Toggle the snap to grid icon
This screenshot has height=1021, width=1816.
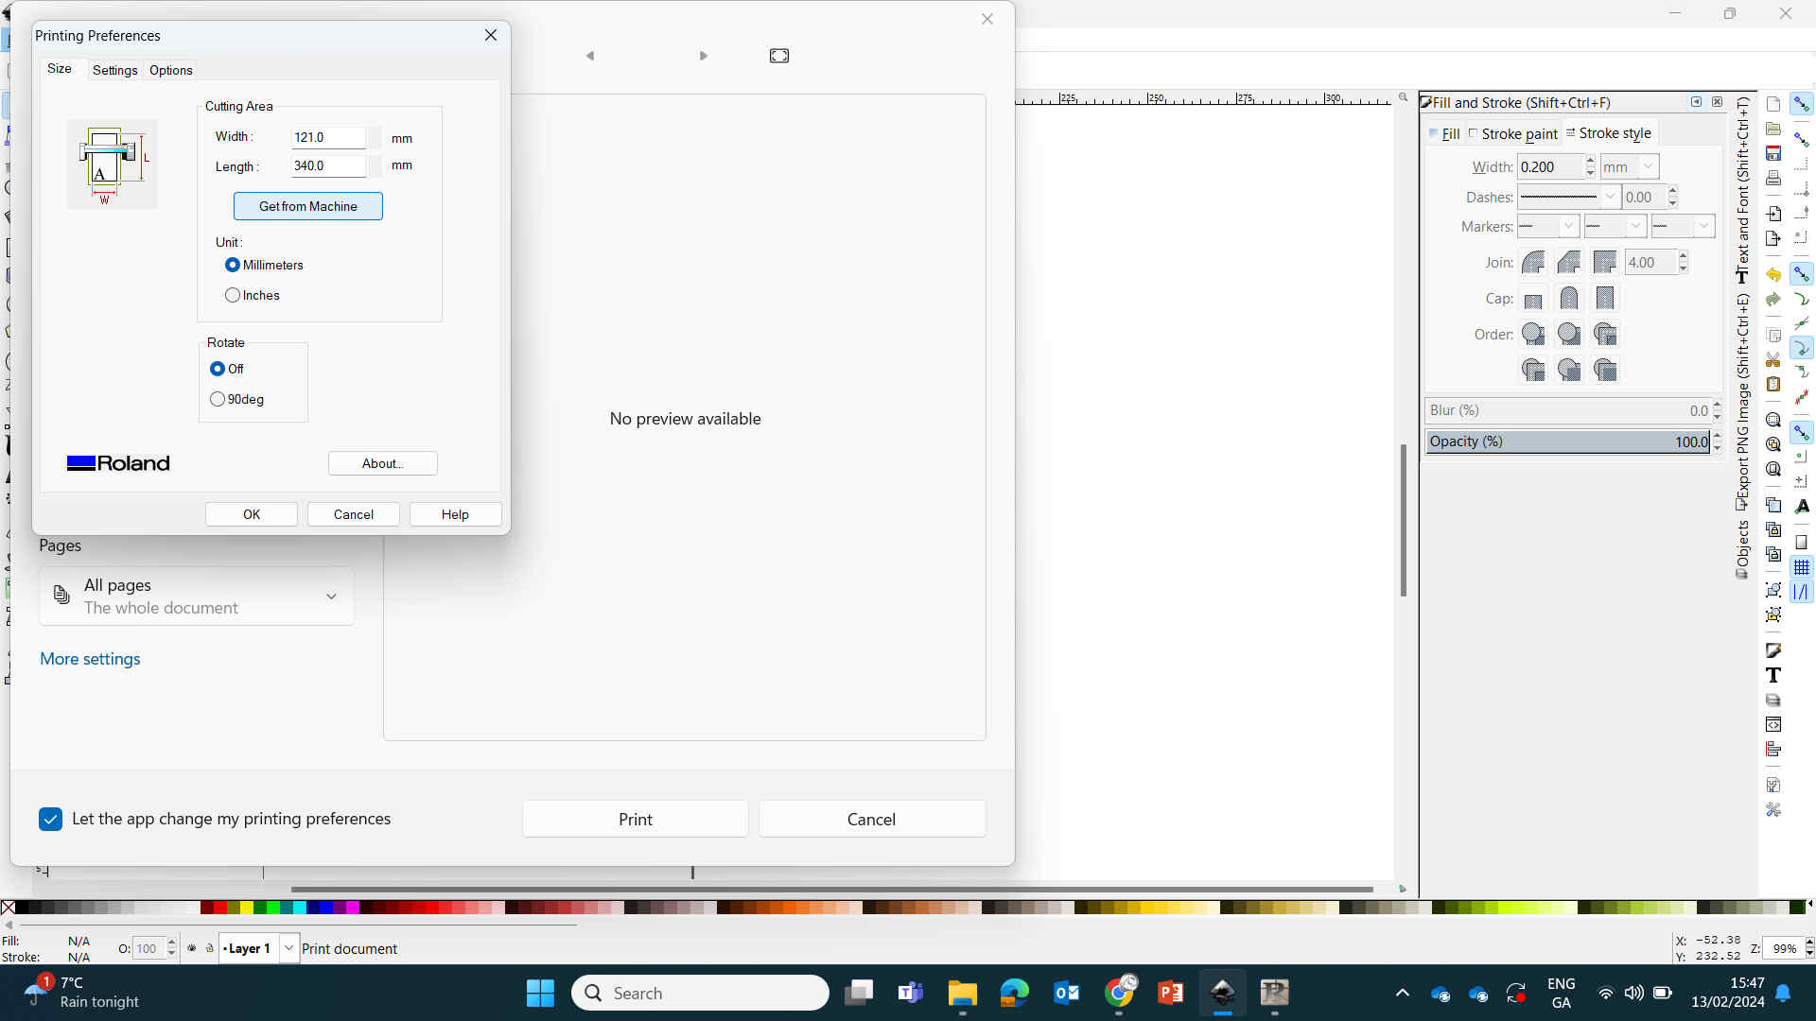pyautogui.click(x=1802, y=567)
